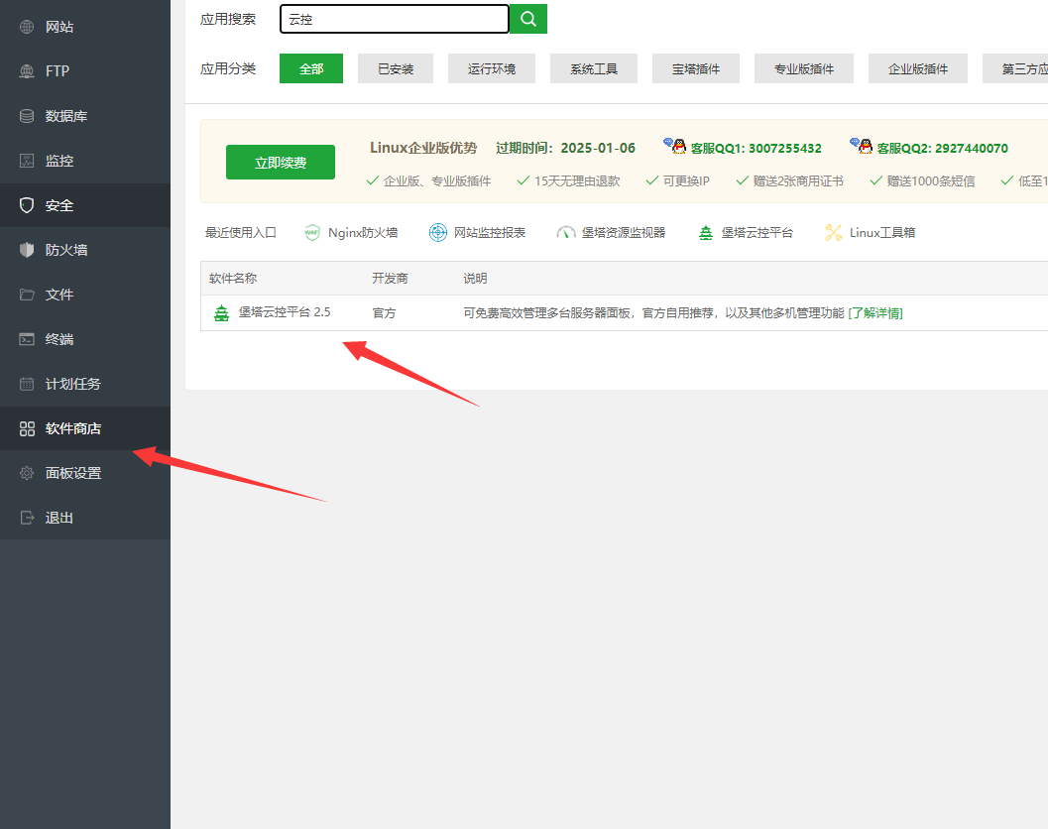Click the 终端 terminal icon
Screen dimensions: 1048x829
[27, 339]
